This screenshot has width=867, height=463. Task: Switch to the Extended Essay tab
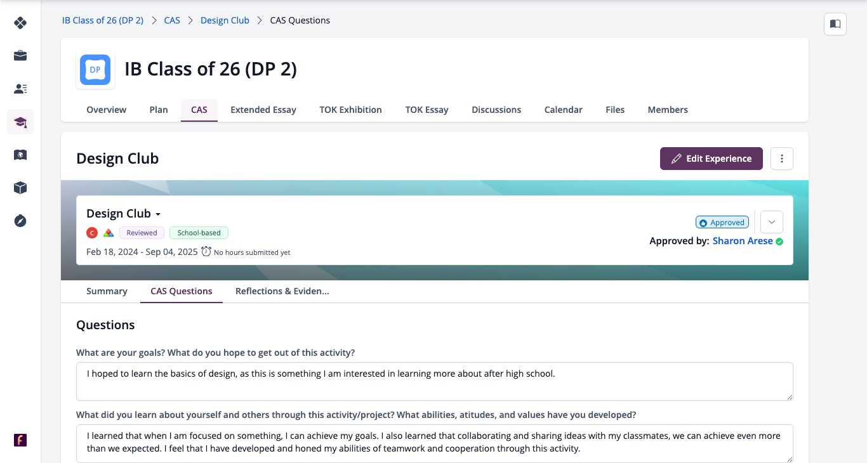263,110
